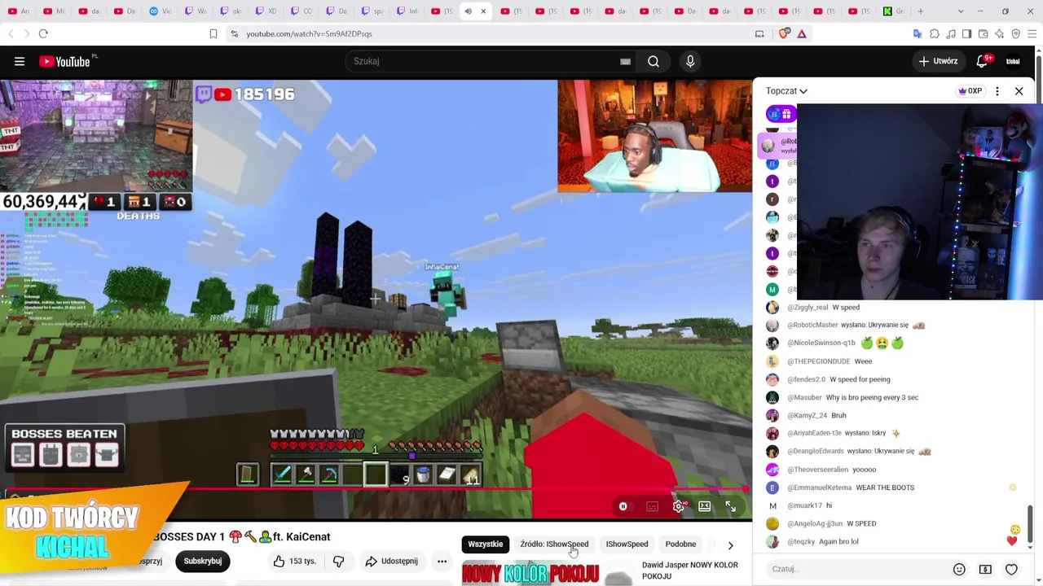The width and height of the screenshot is (1043, 586).
Task: Enter fullscreen video mode
Action: [x=731, y=506]
